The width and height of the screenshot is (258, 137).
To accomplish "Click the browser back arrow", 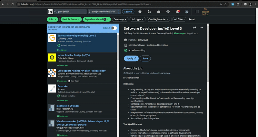I will pyautogui.click(x=3, y=4).
